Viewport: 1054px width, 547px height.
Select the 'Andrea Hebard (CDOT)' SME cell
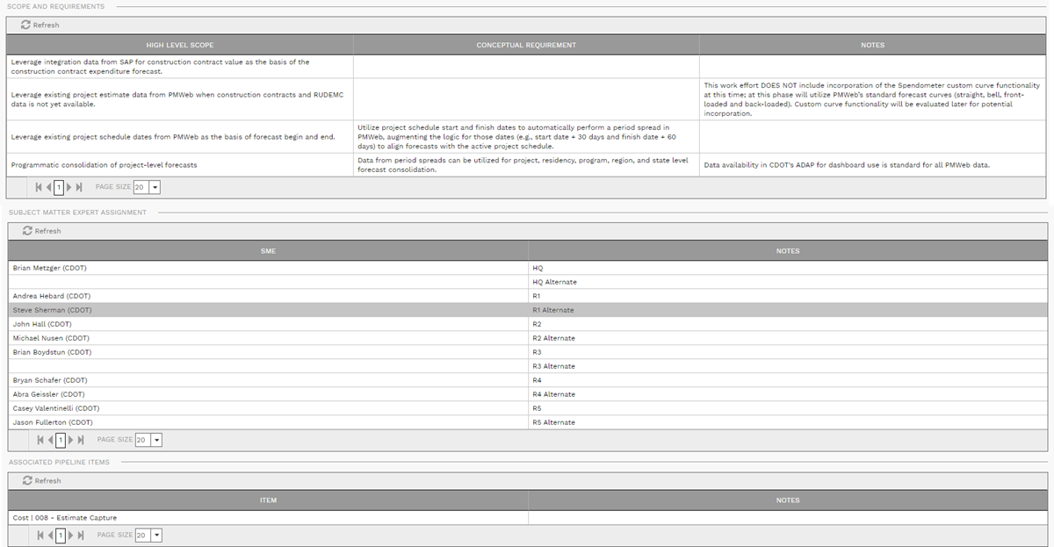pos(268,296)
